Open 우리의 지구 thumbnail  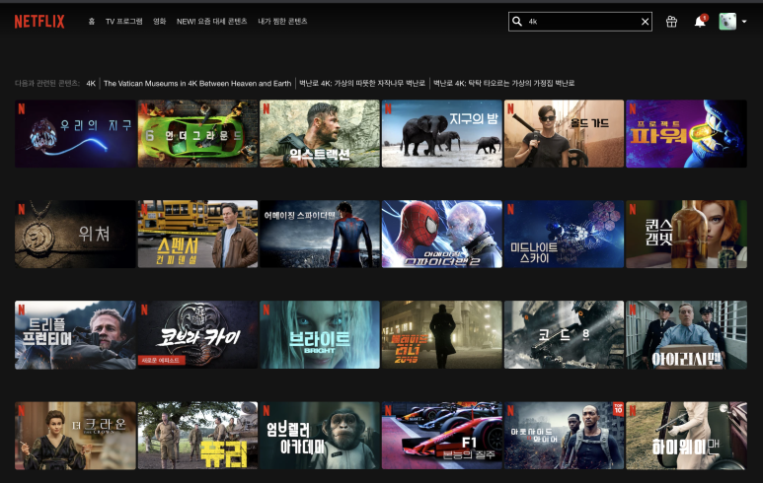(75, 134)
